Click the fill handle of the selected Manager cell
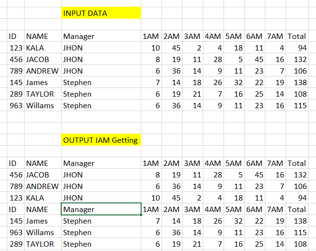The image size is (316, 251). pos(141,214)
